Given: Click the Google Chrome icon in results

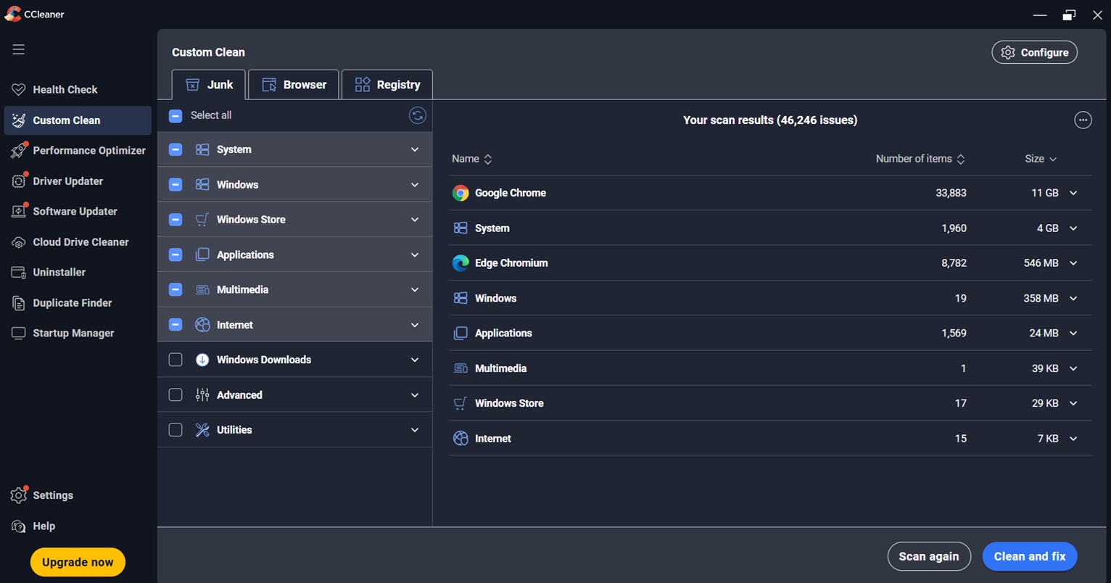Looking at the screenshot, I should [460, 193].
